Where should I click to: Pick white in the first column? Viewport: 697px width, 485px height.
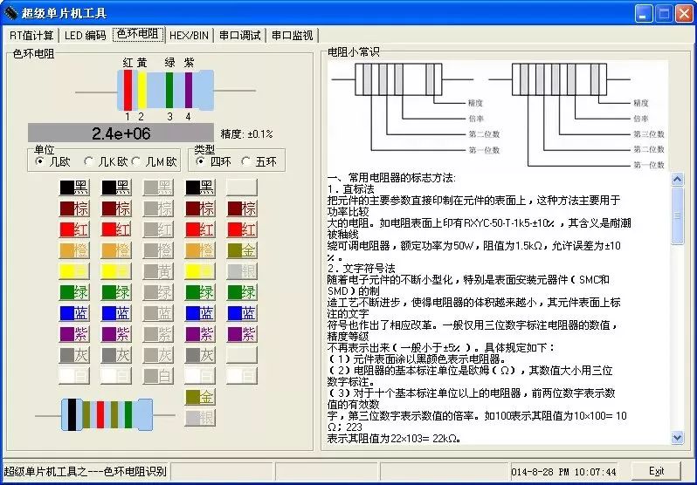pyautogui.click(x=74, y=376)
